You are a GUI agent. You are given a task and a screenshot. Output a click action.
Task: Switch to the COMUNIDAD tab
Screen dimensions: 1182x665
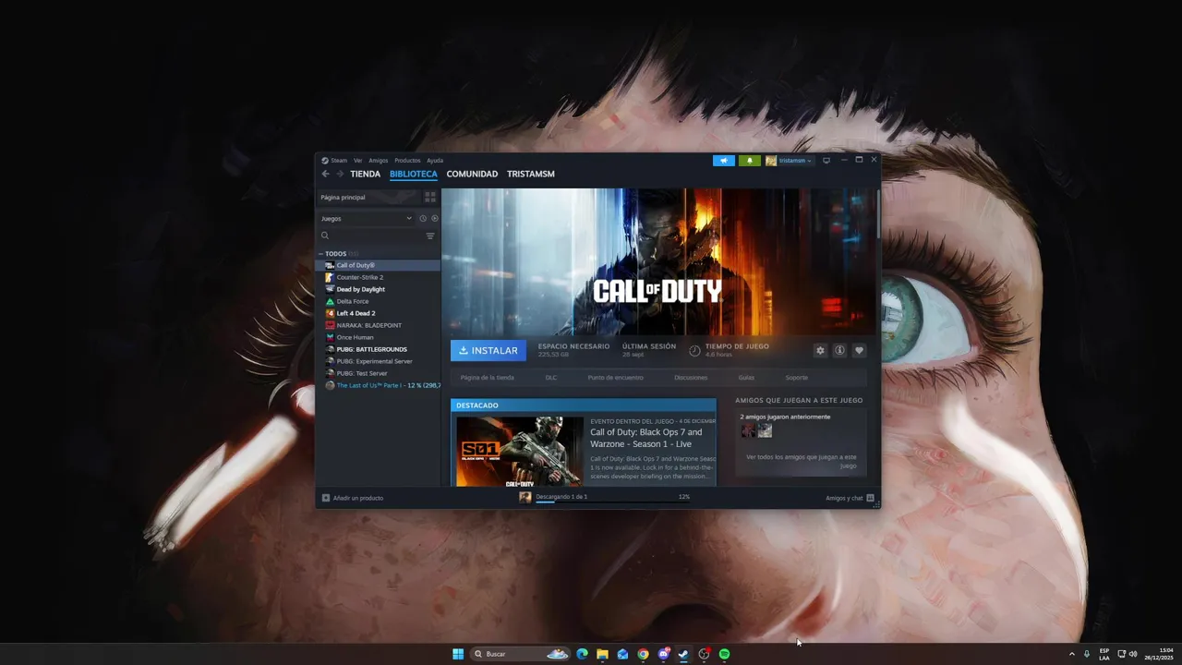[472, 174]
